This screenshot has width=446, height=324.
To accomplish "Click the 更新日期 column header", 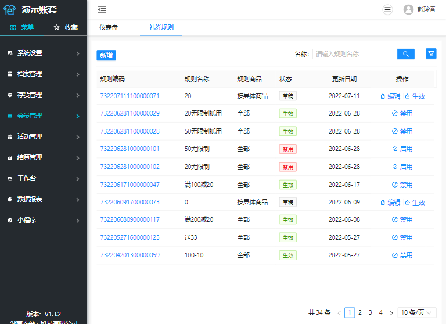I will click(344, 79).
